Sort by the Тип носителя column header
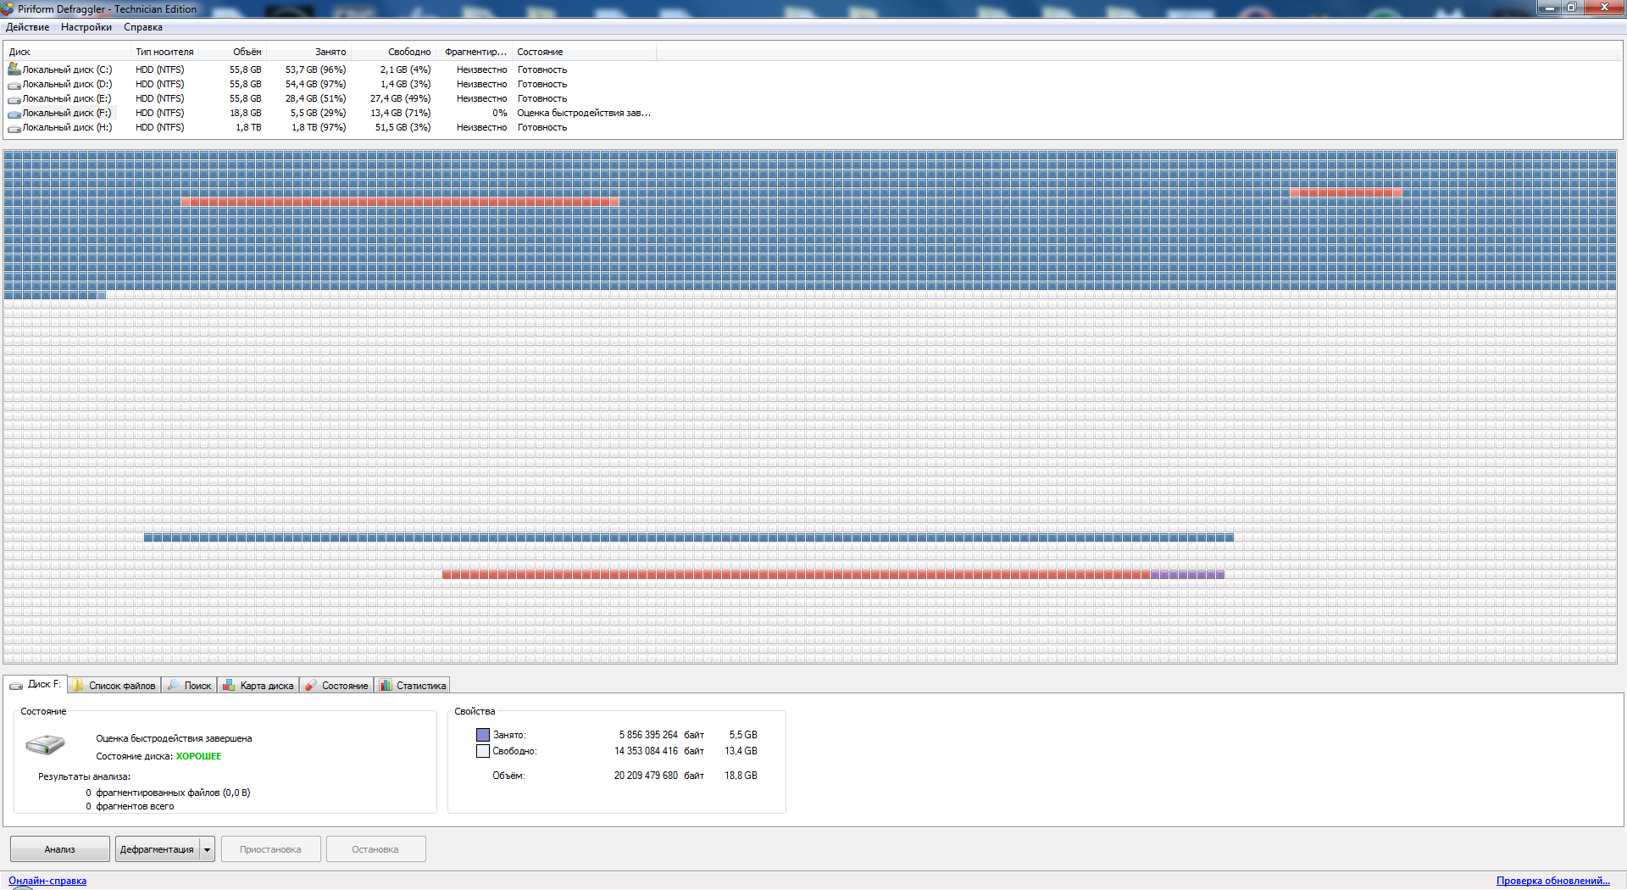This screenshot has height=890, width=1627. point(165,52)
